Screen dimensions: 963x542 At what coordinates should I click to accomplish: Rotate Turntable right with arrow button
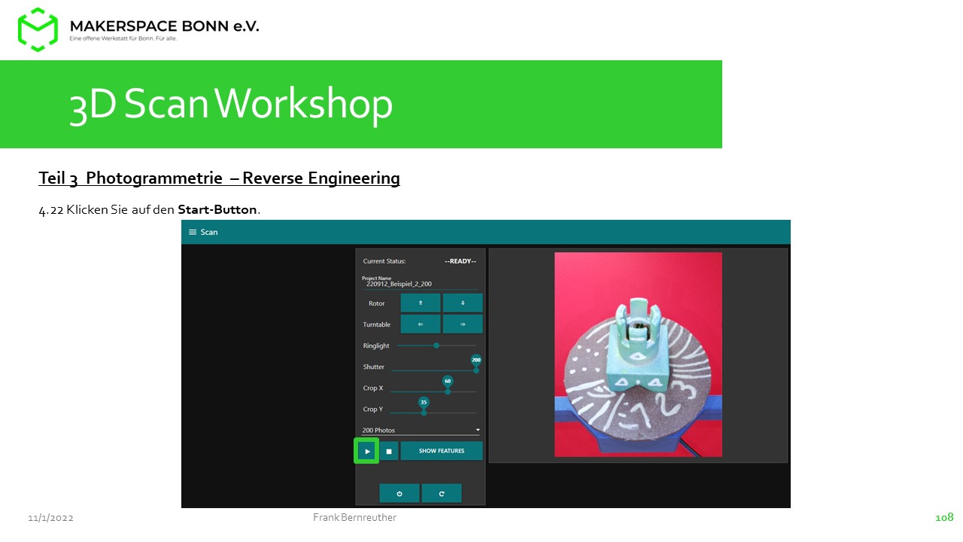pos(463,324)
